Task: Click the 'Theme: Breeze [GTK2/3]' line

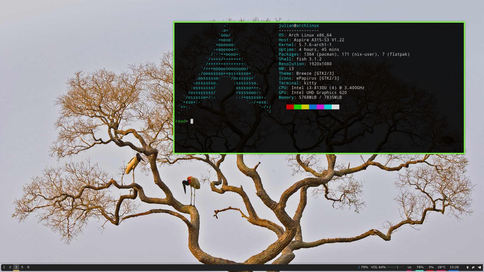Action: pyautogui.click(x=306, y=73)
